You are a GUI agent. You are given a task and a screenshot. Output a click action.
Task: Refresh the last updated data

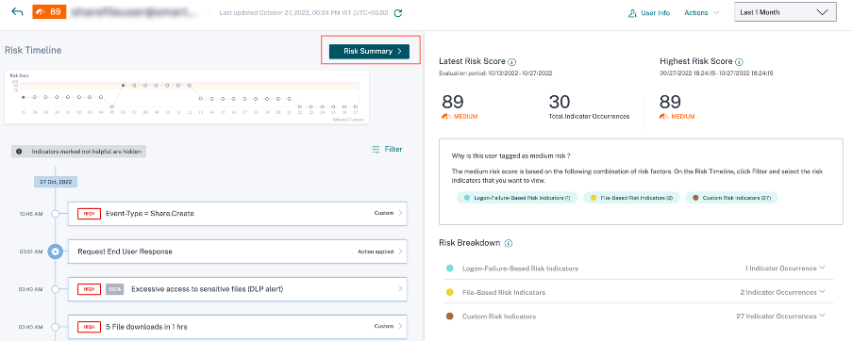[x=397, y=12]
